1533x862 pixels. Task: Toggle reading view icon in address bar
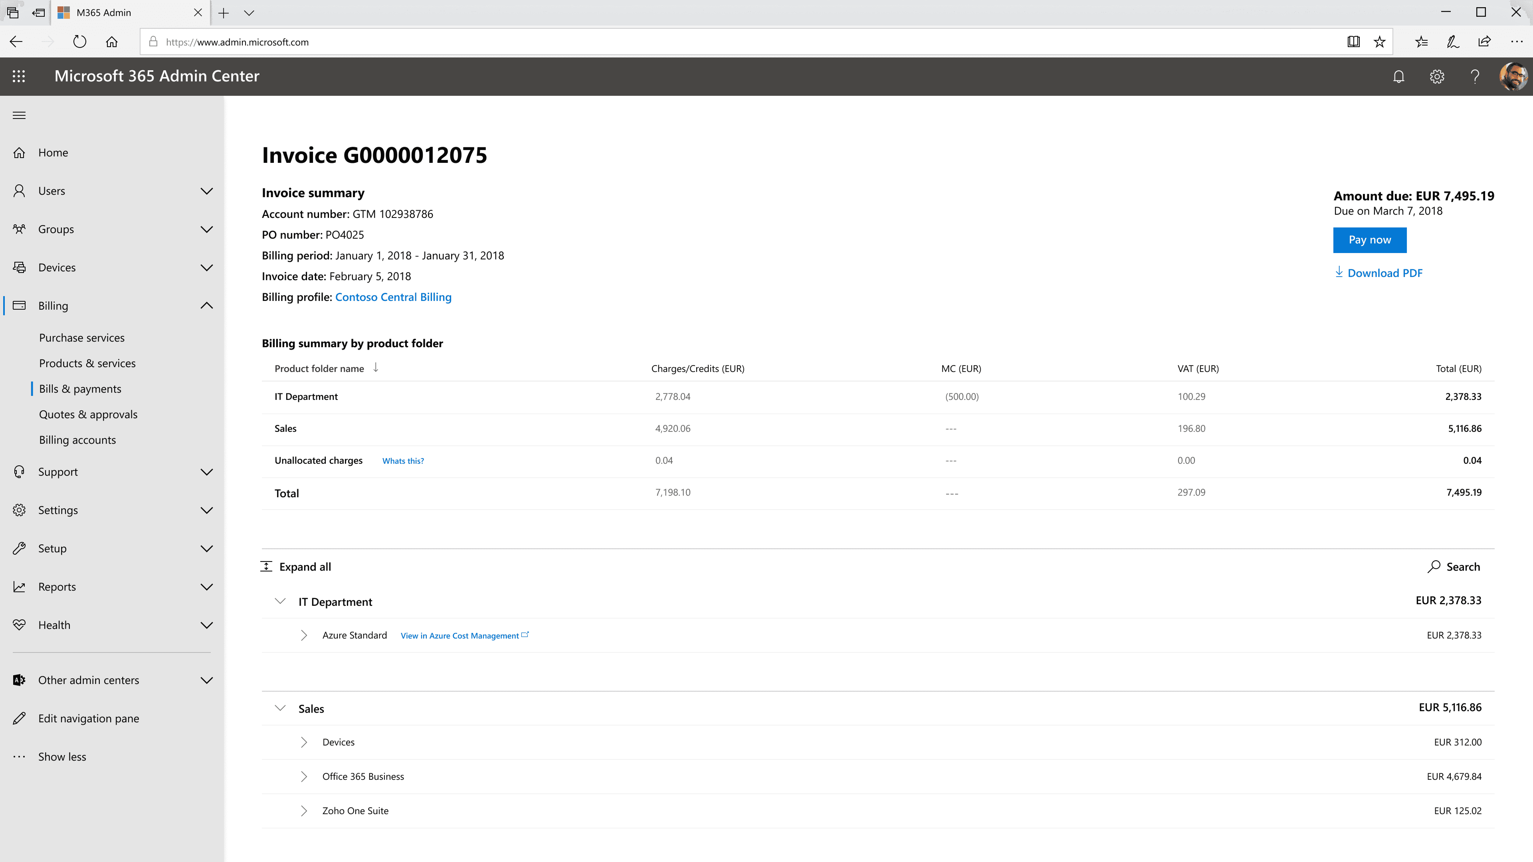point(1353,42)
